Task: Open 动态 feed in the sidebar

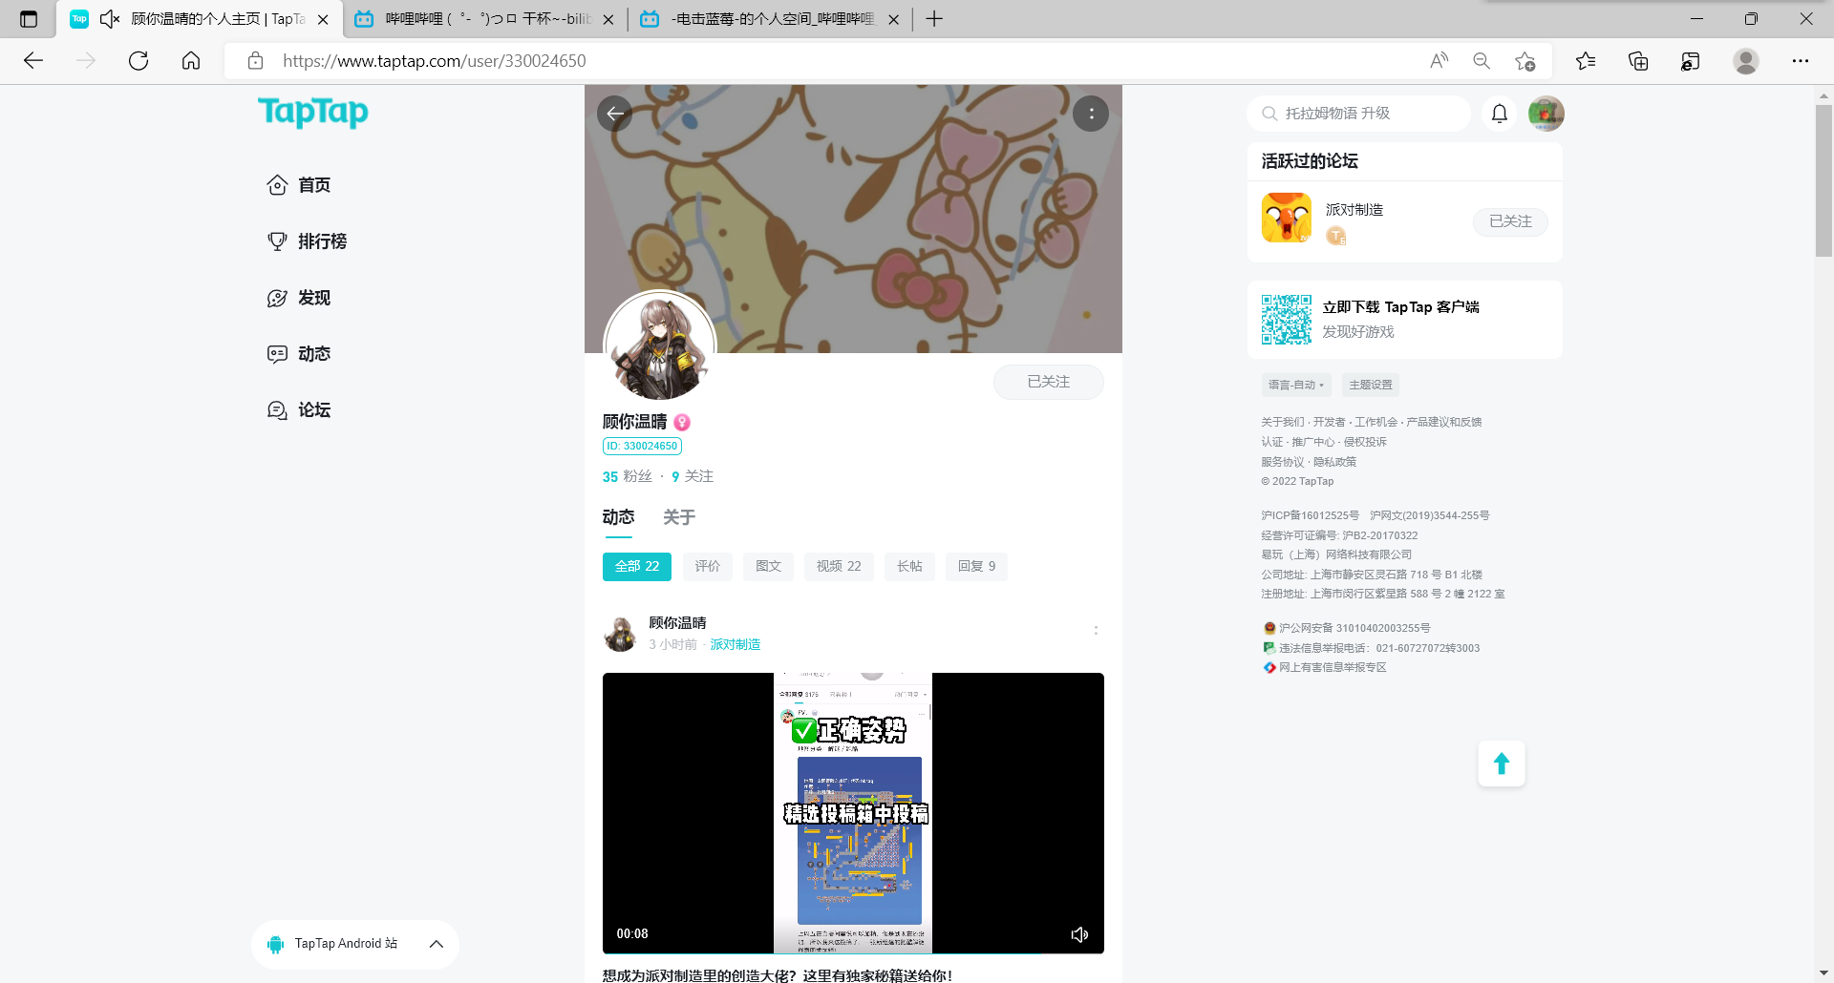Action: click(299, 354)
